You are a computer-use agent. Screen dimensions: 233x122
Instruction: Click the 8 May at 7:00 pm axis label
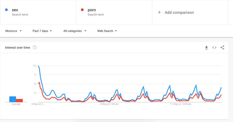(x=109, y=104)
